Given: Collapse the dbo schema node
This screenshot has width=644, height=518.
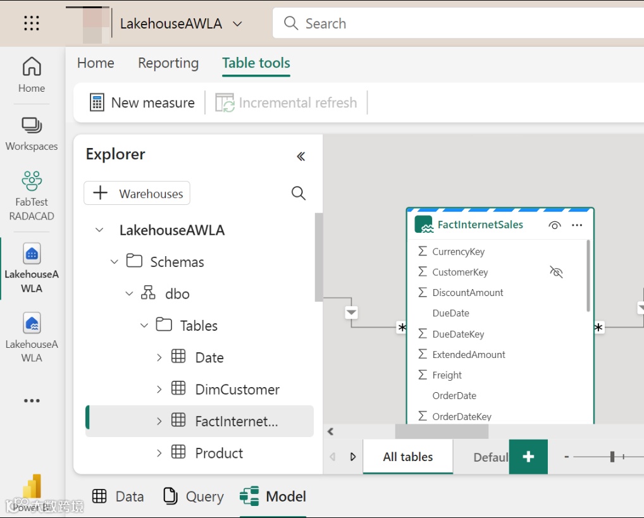Looking at the screenshot, I should (130, 293).
